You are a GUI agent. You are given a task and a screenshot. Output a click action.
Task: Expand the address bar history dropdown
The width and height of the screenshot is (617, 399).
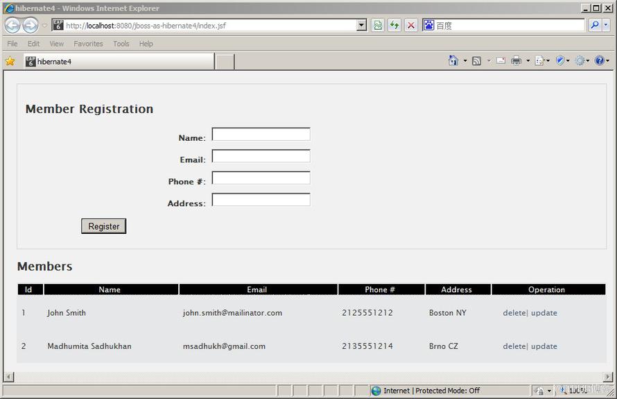coord(362,26)
